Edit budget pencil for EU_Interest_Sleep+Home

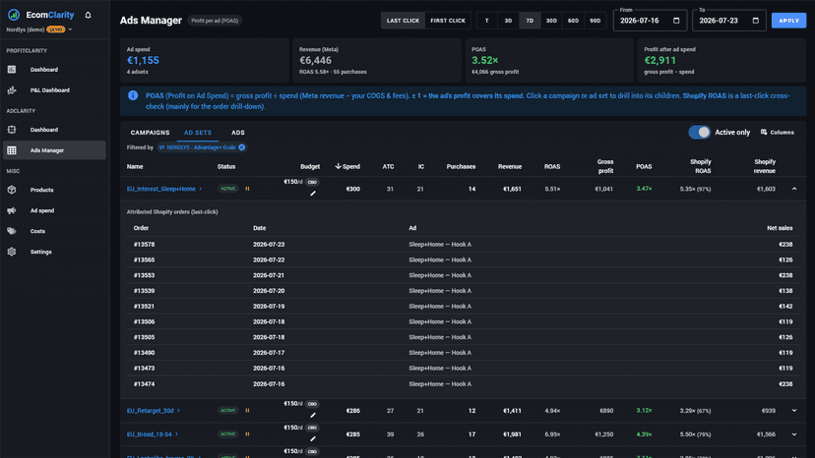[313, 194]
